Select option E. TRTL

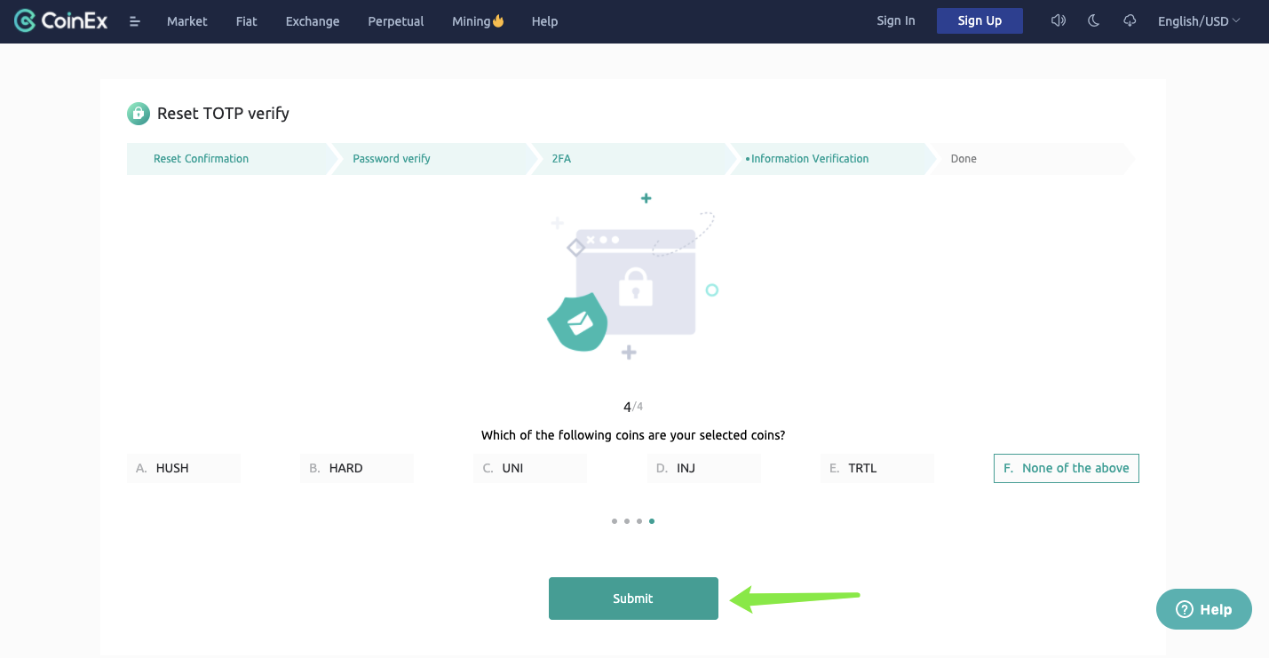click(876, 468)
